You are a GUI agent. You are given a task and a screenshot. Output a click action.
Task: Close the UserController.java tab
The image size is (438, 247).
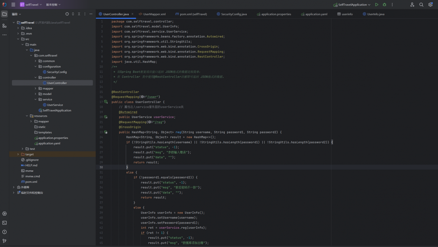click(x=132, y=14)
